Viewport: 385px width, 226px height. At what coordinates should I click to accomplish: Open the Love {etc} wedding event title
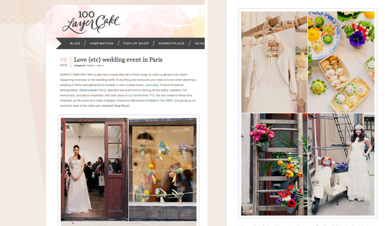[118, 60]
